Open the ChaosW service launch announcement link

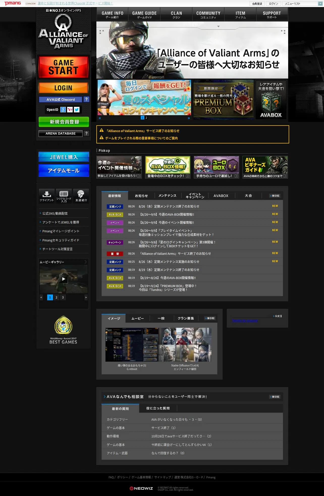[x=75, y=4]
